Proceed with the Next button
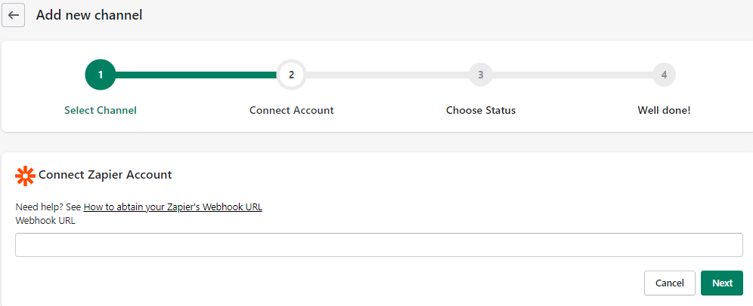753x306 pixels. coord(722,283)
